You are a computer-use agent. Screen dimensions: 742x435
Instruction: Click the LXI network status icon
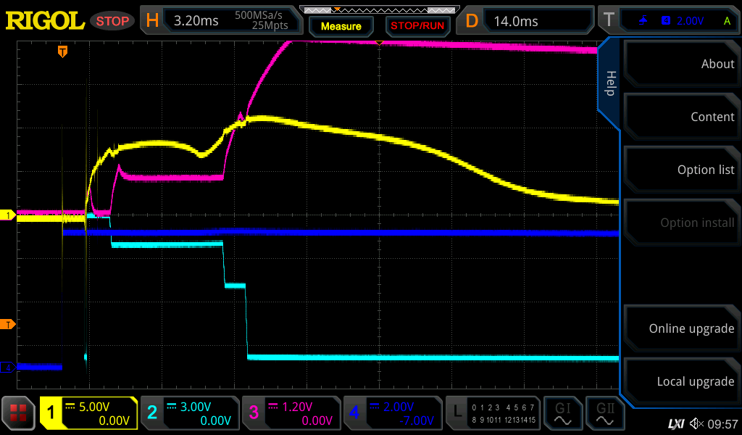(x=675, y=423)
